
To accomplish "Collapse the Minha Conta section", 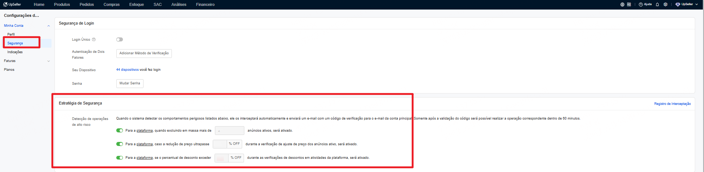I will pyautogui.click(x=49, y=26).
